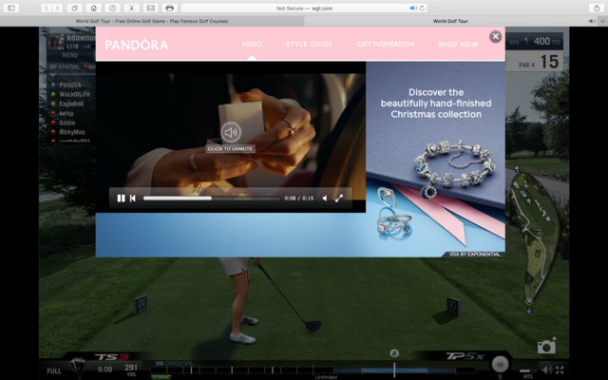The width and height of the screenshot is (608, 380).
Task: Unmute video via center speaker icon
Action: tap(231, 132)
